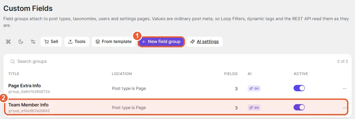Click the AI column header
The height and width of the screenshot is (119, 355).
click(250, 74)
